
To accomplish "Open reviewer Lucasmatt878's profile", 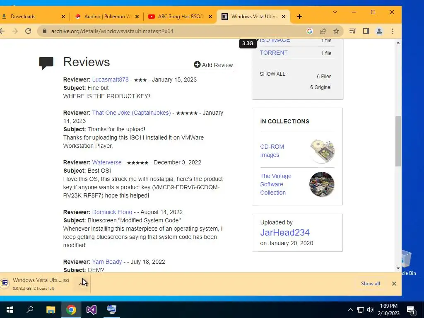I will click(x=110, y=79).
